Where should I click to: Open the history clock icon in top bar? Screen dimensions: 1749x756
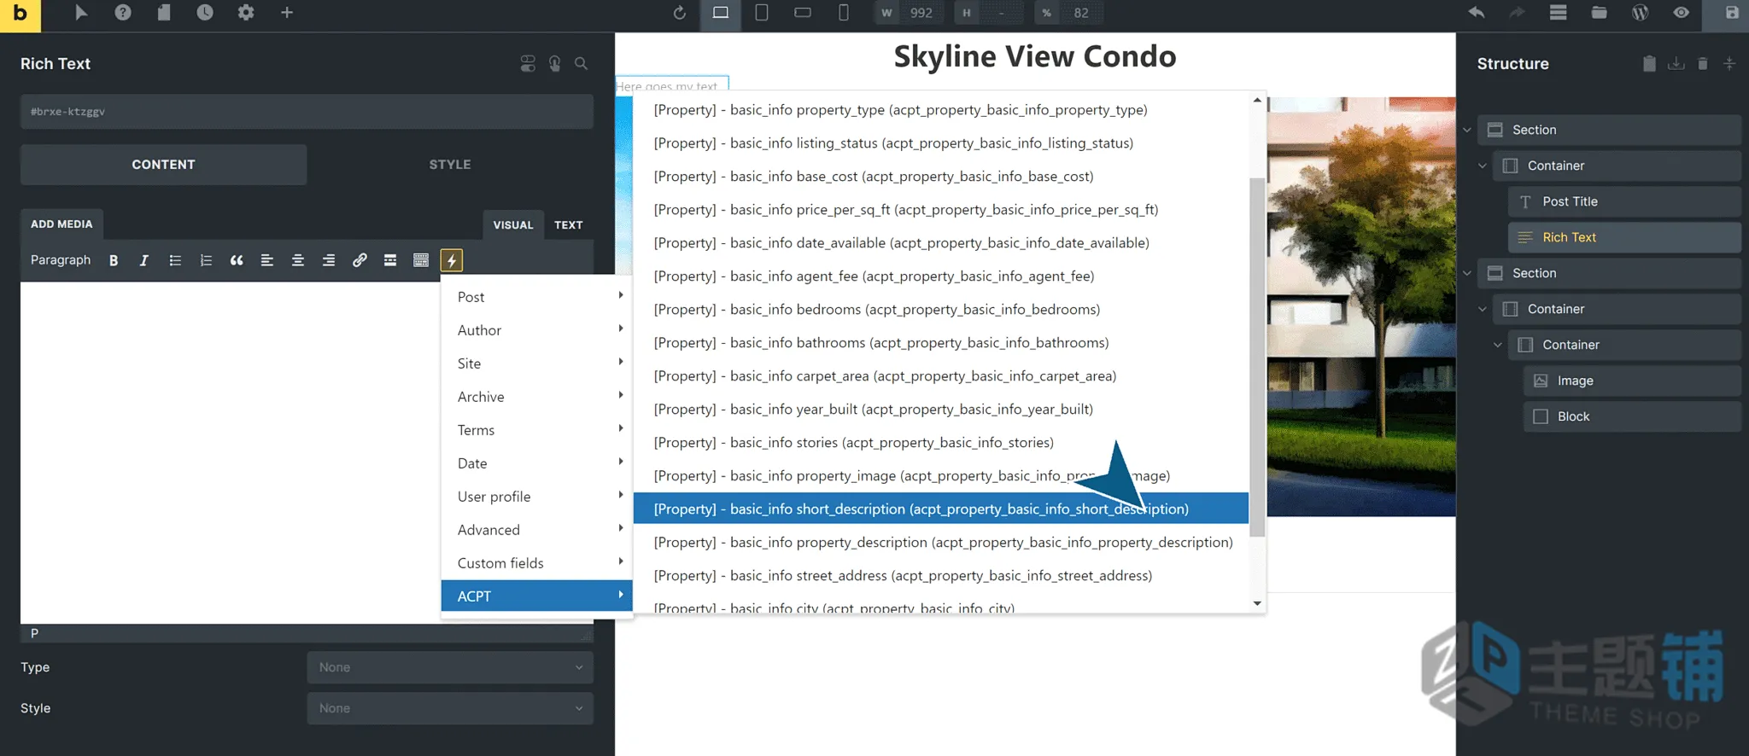205,13
